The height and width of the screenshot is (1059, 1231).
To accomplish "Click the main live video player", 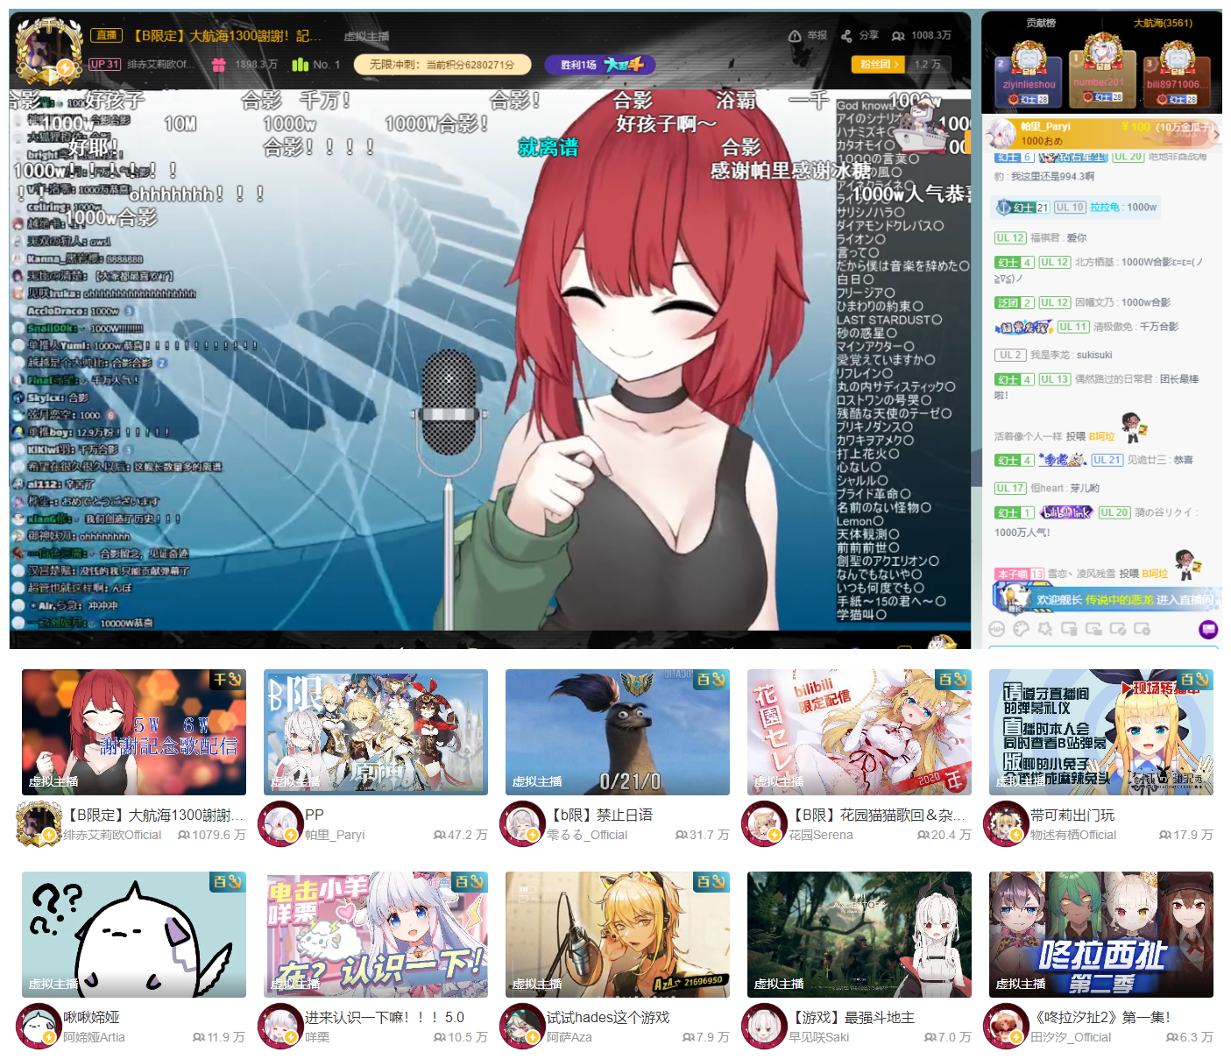I will 490,359.
